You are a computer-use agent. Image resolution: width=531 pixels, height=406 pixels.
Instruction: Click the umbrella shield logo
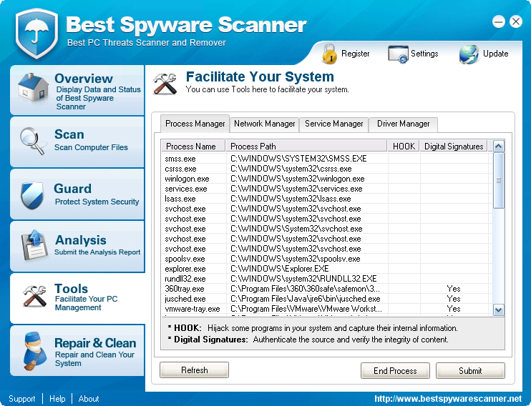[36, 34]
